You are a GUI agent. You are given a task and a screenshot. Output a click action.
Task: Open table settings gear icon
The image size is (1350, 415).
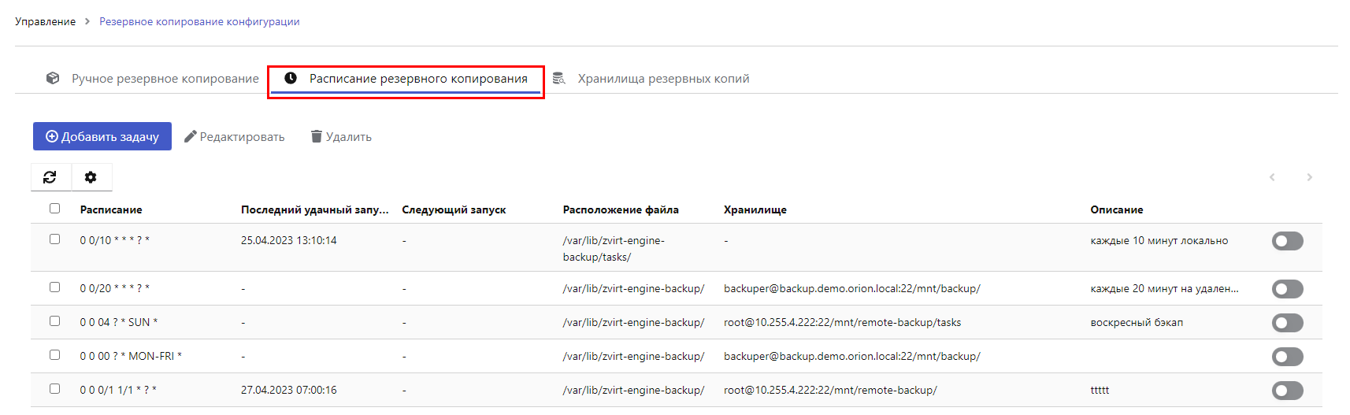click(x=91, y=177)
